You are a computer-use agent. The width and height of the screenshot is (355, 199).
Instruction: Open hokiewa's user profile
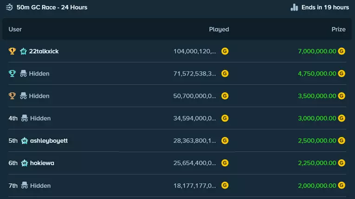[x=42, y=163]
